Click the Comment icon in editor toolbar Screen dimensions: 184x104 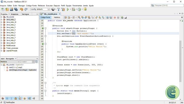[122, 17]
